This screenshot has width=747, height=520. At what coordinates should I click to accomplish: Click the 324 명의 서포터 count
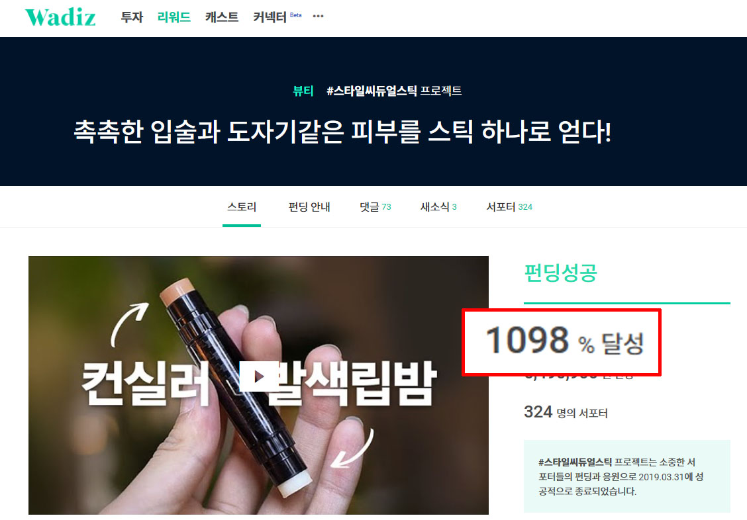[x=566, y=412]
